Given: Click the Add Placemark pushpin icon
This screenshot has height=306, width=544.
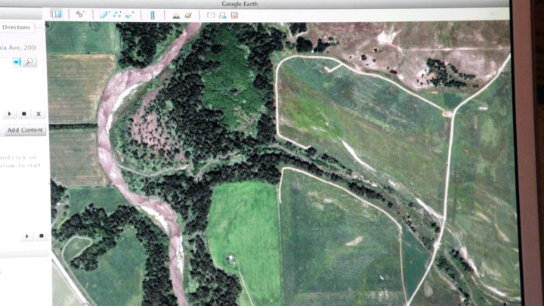Looking at the screenshot, I should click(80, 14).
